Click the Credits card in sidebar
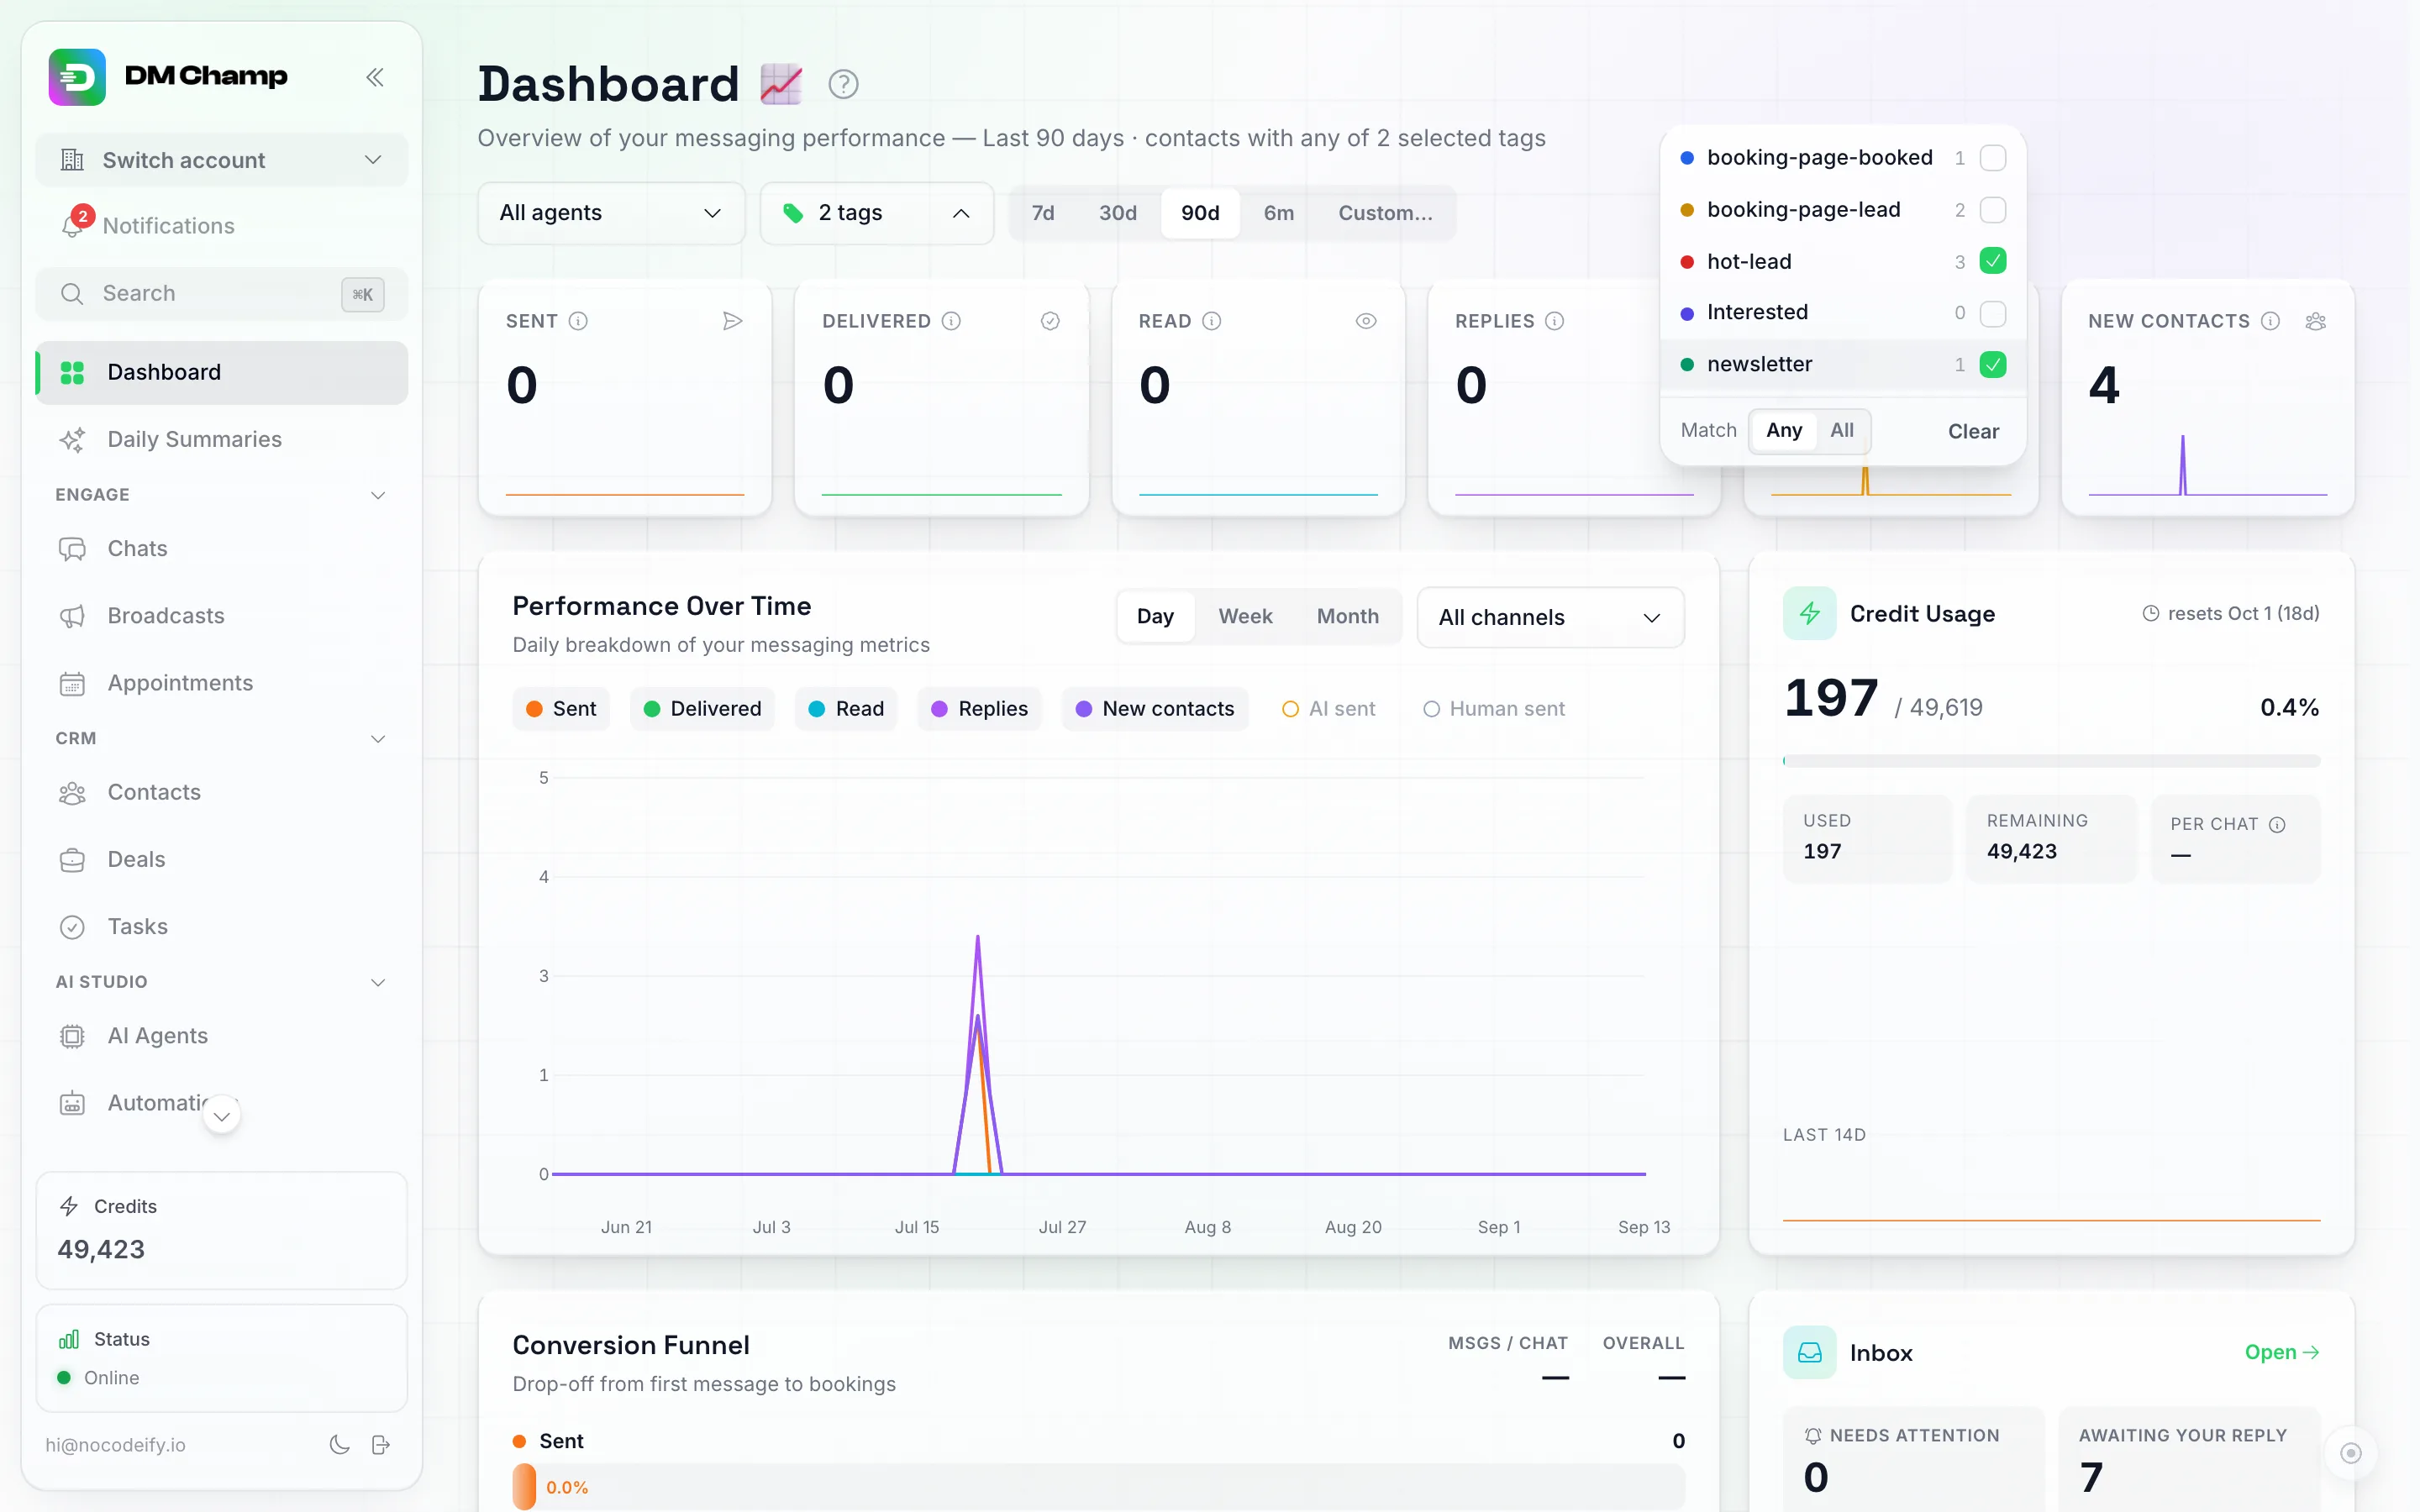This screenshot has height=1512, width=2420. [221, 1231]
